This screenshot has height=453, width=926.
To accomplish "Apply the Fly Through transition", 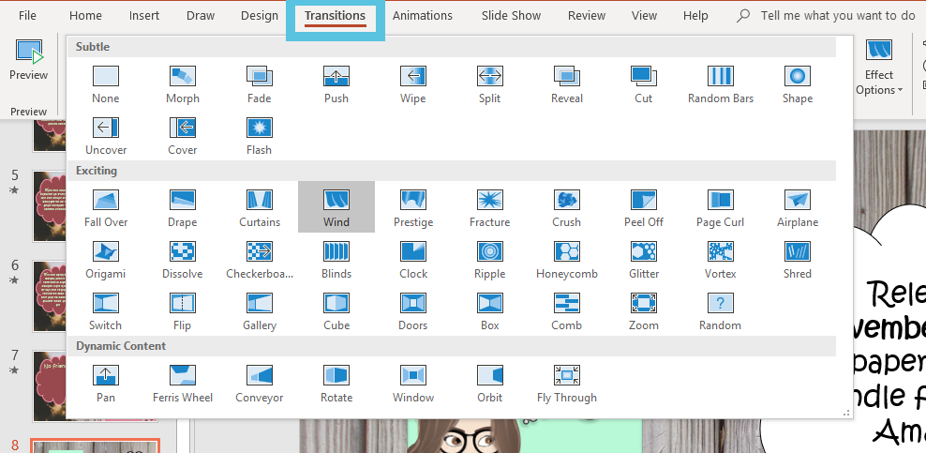I will point(567,384).
